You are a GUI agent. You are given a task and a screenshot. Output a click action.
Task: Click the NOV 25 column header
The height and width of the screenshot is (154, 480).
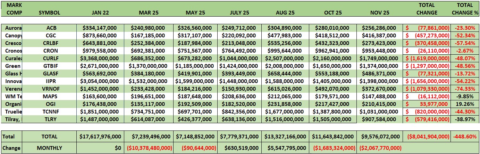point(379,13)
